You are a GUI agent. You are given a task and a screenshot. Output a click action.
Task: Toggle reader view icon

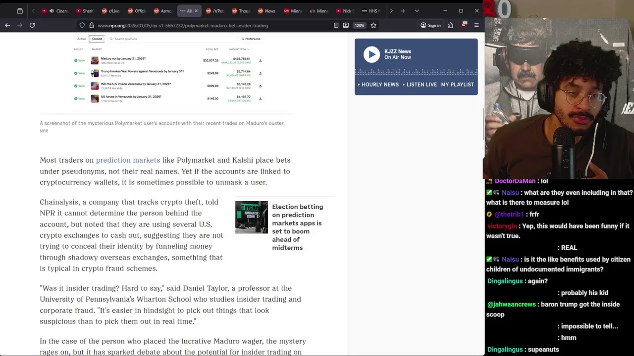(x=336, y=25)
